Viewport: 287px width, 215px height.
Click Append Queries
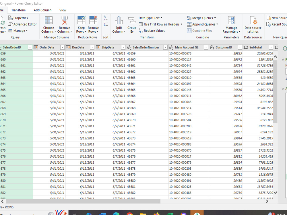tap(202, 24)
